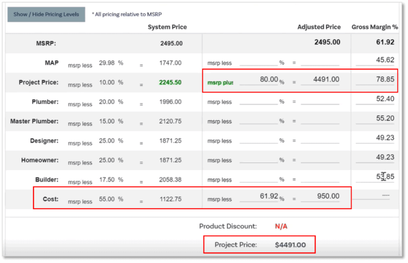Click the Builder adjusted percent input field
This screenshot has width=408, height=263.
(x=259, y=179)
